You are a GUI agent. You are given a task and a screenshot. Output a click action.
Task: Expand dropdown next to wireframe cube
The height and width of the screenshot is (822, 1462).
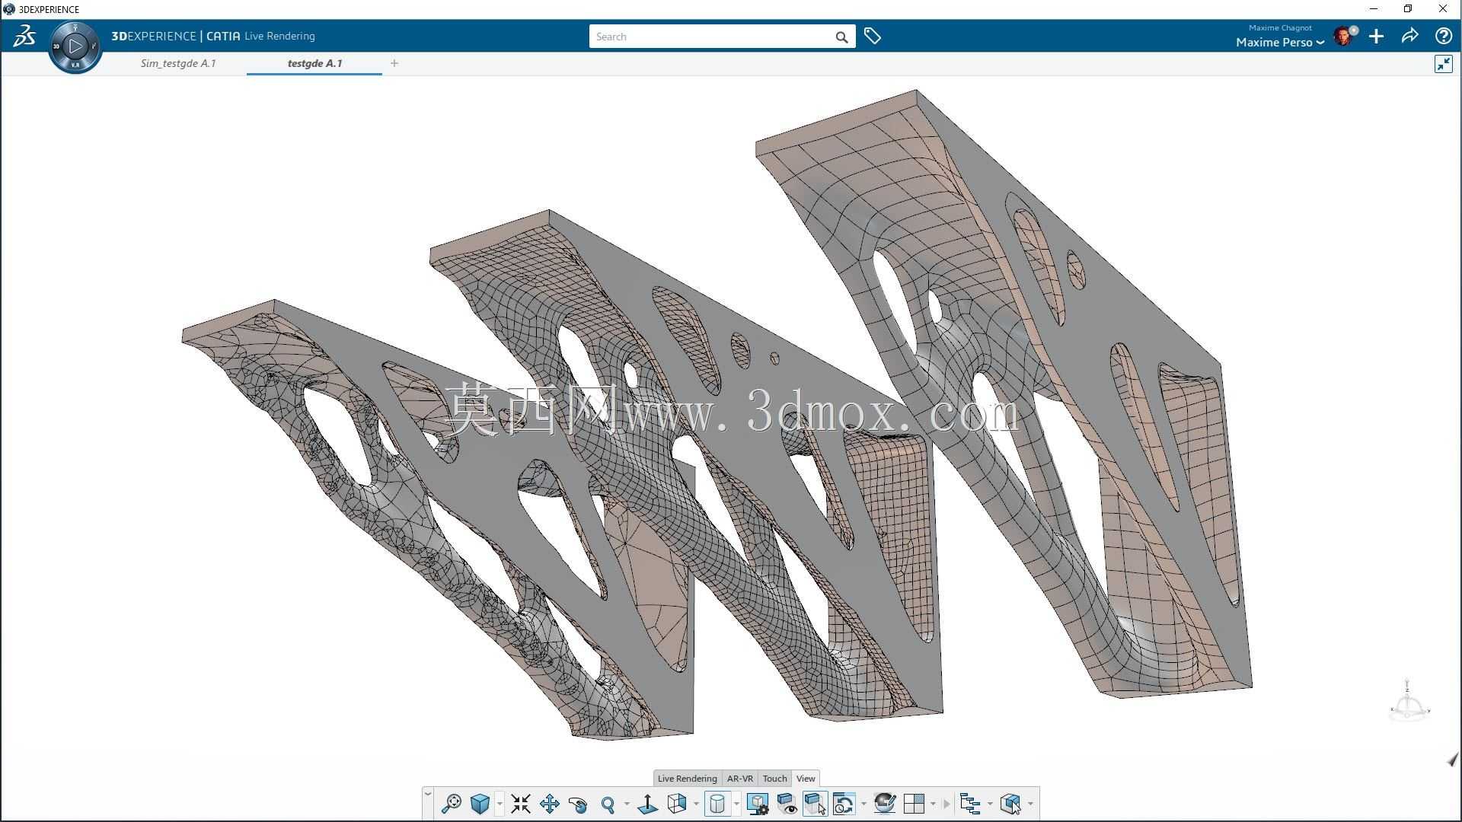click(696, 804)
